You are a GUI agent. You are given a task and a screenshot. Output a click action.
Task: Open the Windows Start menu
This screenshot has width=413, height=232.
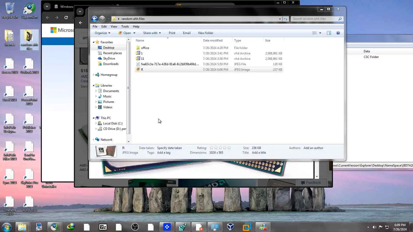[6, 227]
